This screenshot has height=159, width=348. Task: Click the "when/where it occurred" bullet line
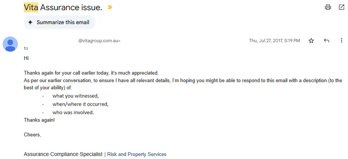[x=81, y=104]
